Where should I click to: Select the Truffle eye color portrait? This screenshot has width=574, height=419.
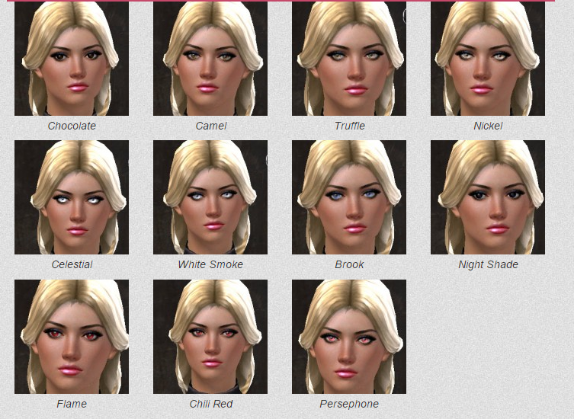tap(349, 59)
